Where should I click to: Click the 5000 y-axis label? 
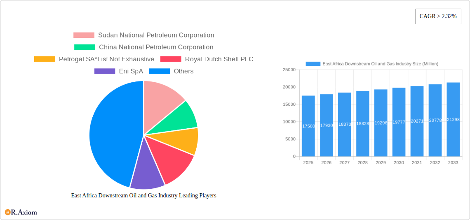(290, 139)
